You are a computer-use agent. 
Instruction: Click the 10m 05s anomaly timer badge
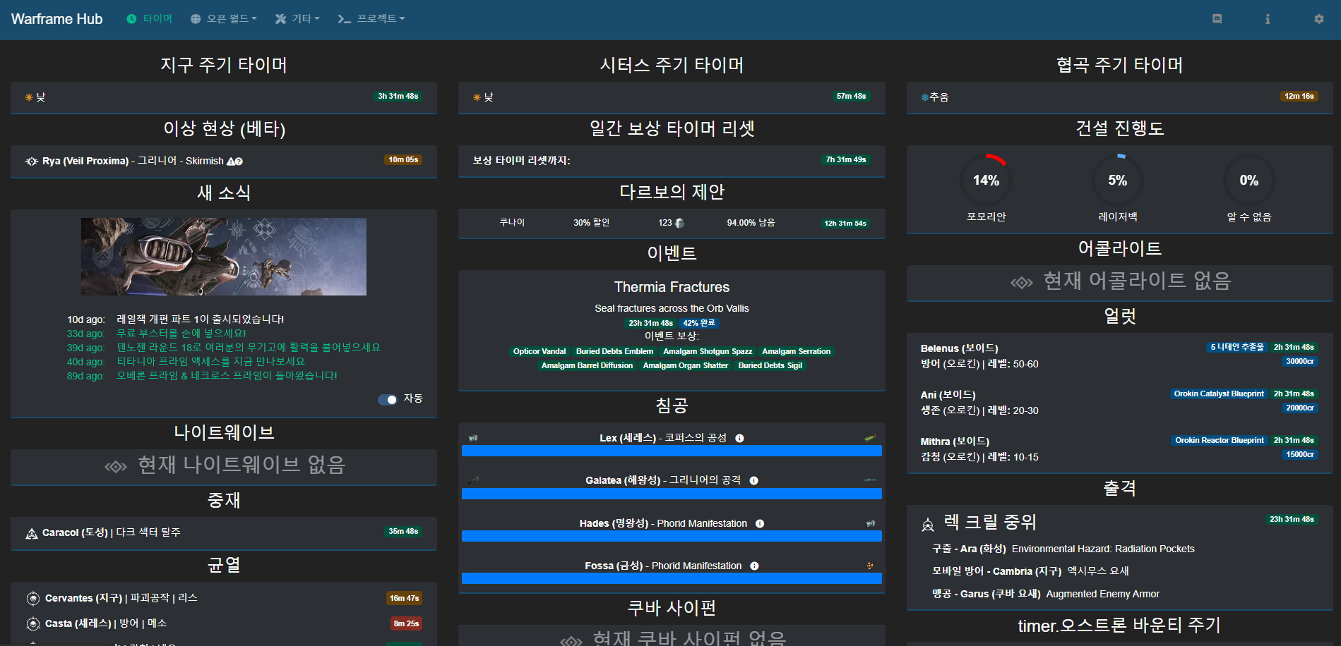tap(403, 159)
